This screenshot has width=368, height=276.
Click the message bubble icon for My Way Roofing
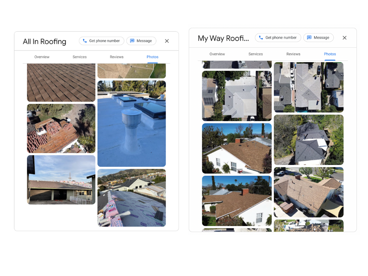309,37
